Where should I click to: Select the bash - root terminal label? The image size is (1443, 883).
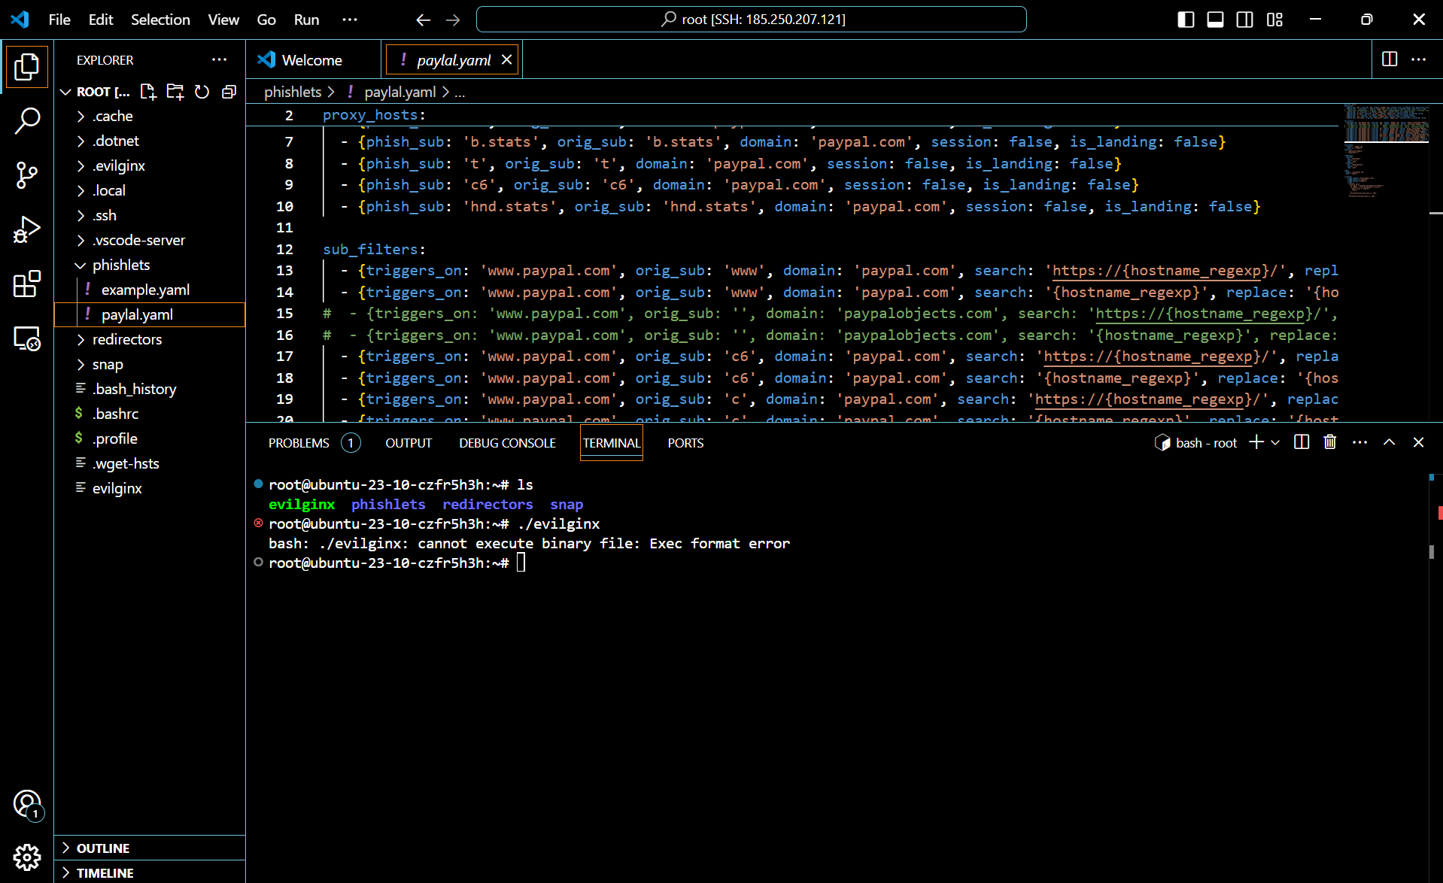[1196, 443]
